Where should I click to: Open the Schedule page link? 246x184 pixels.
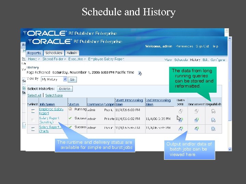click(181, 60)
